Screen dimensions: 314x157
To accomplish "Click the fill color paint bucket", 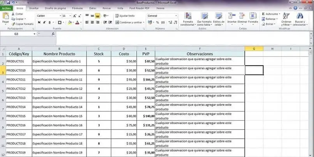I will [x=70, y=22].
